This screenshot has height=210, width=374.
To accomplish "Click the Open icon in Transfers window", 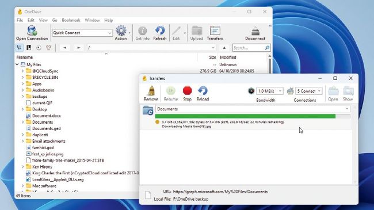I will pyautogui.click(x=333, y=91).
